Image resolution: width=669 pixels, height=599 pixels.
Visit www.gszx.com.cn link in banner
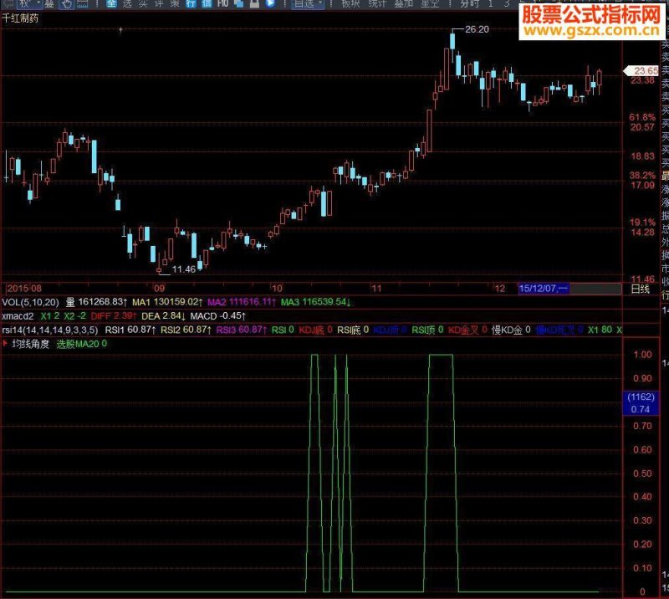click(x=591, y=30)
